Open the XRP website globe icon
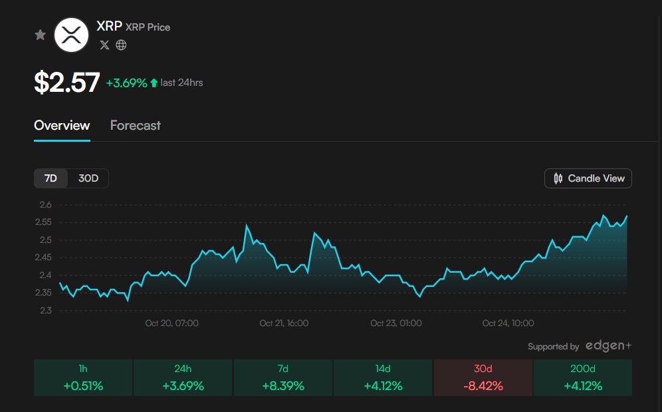 pos(121,45)
